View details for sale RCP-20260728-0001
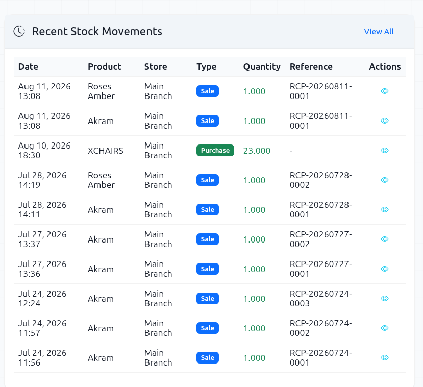423x387 pixels. click(x=384, y=210)
